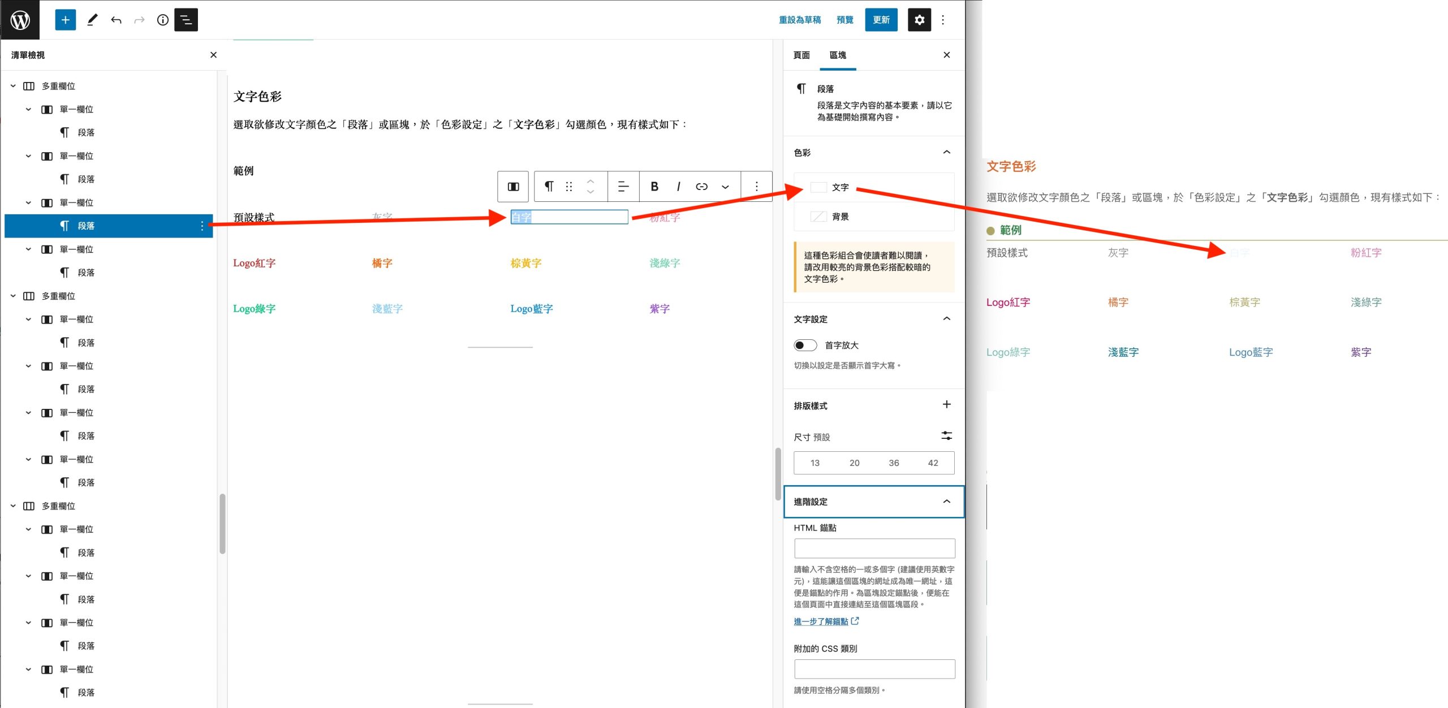Click the redo arrow

(x=139, y=20)
